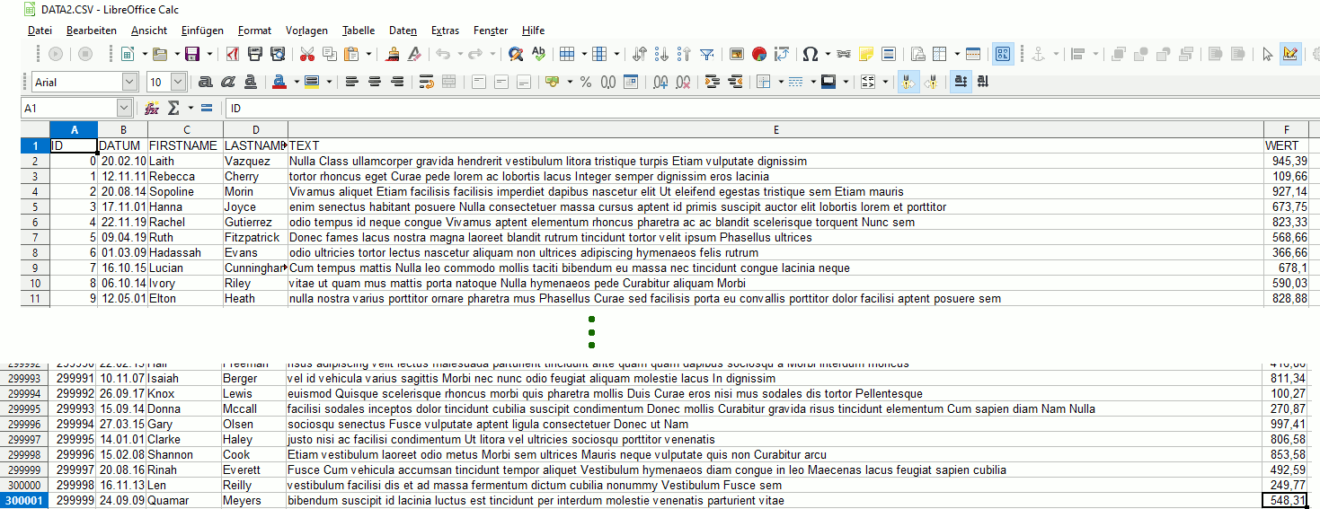This screenshot has height=509, width=1320.
Task: Open the Bearbeiten menu
Action: tap(92, 31)
